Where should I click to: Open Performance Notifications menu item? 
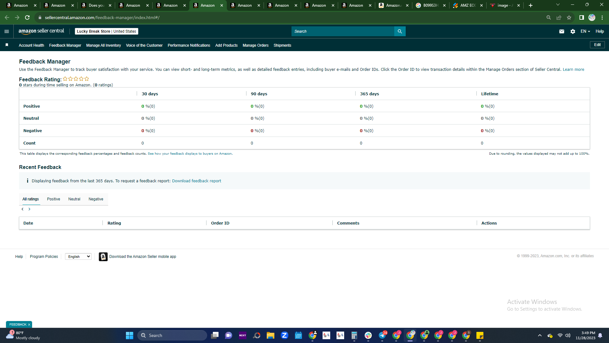coord(189,45)
